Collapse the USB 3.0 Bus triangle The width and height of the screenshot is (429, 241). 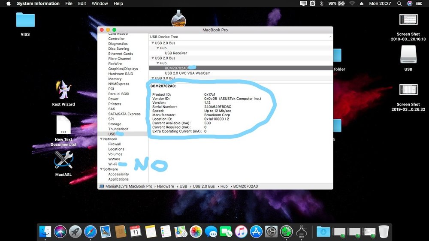[x=153, y=78]
